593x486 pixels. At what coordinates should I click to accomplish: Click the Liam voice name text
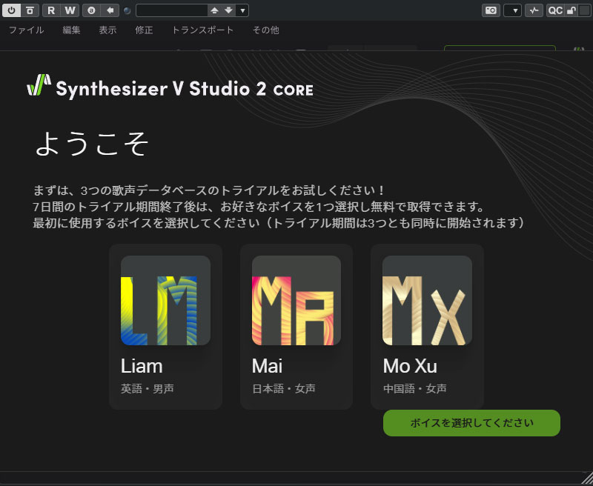tap(142, 366)
